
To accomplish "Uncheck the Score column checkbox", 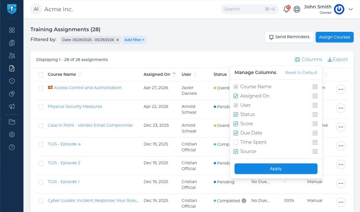I will click(x=236, y=124).
